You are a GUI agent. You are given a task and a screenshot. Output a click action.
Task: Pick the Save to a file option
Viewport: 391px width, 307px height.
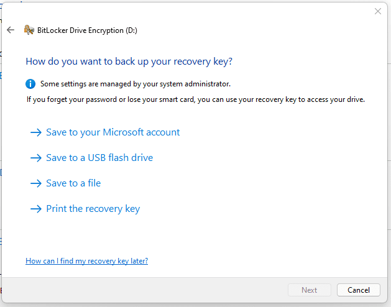coord(73,183)
